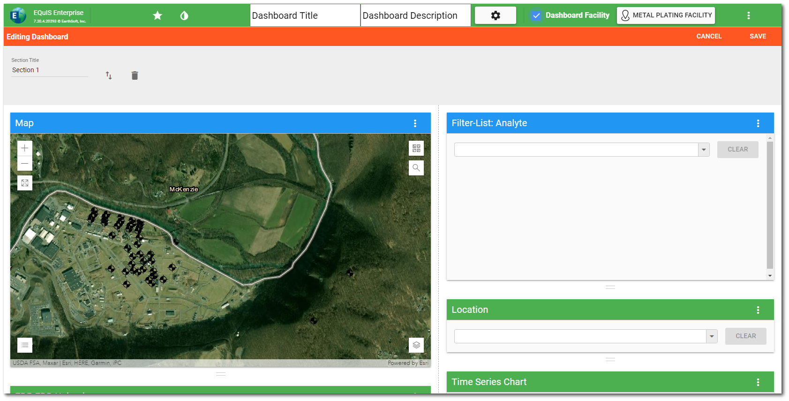The height and width of the screenshot is (401, 789).
Task: Save the dashboard edits
Action: (x=758, y=36)
